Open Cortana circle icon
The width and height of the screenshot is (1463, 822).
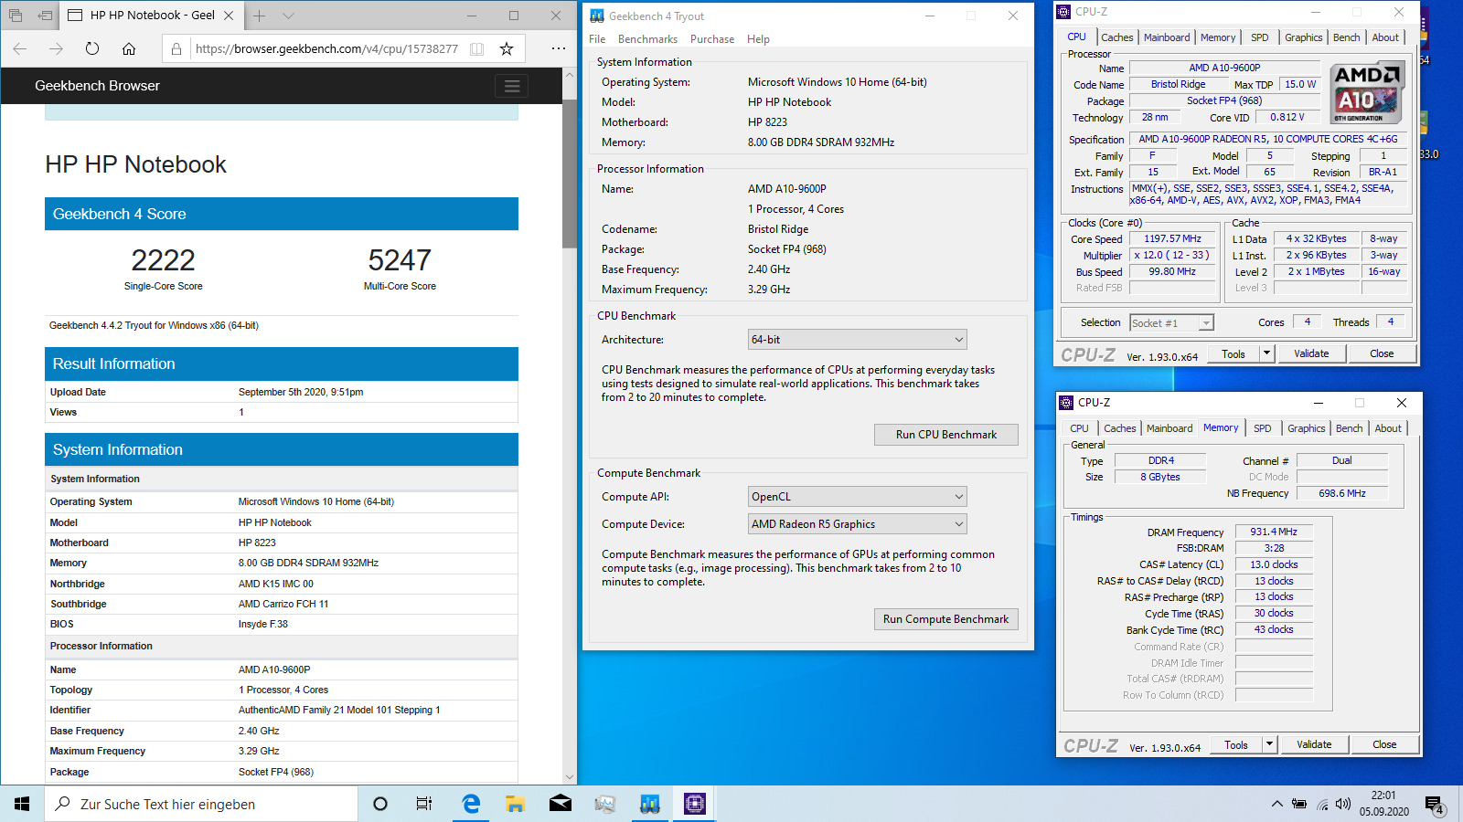coord(380,804)
